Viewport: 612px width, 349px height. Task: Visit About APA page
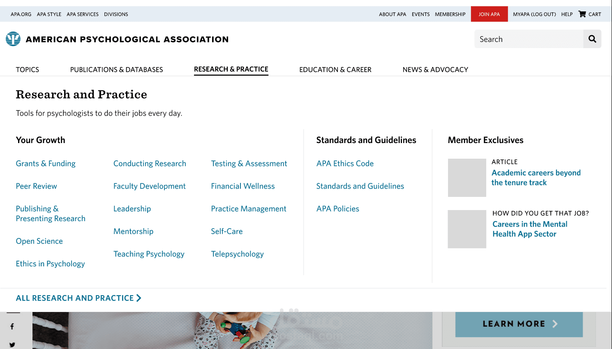click(393, 14)
